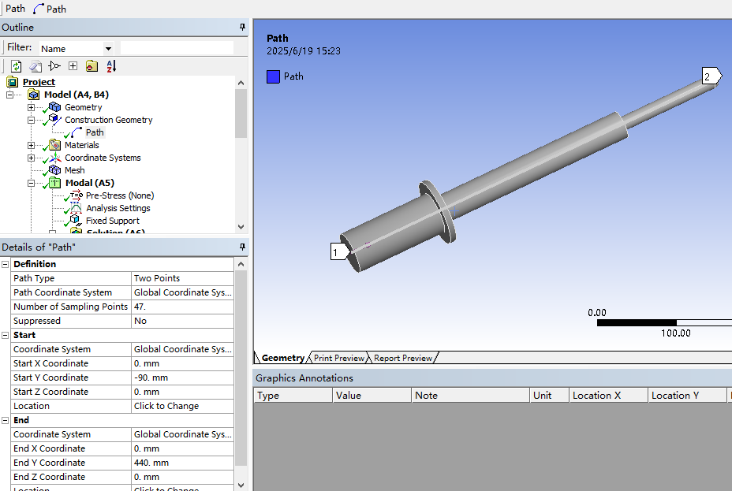Screen dimensions: 732x491
Task: Click the first Path toolbar label
Action: [x=16, y=9]
